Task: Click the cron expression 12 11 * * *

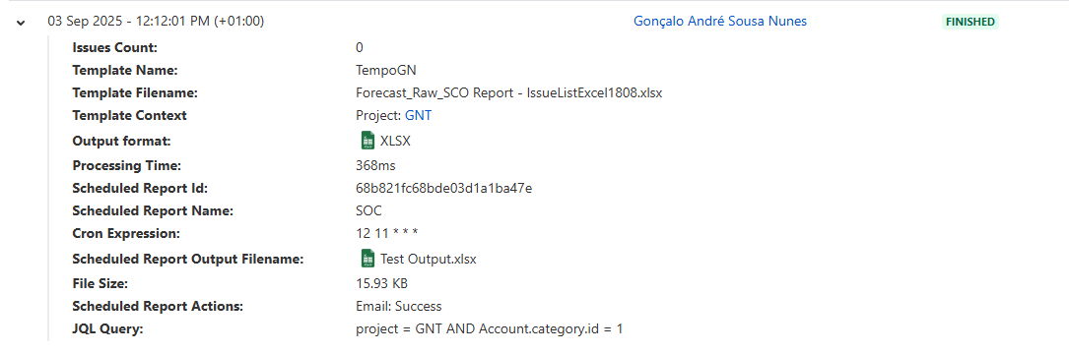Action: coord(386,233)
